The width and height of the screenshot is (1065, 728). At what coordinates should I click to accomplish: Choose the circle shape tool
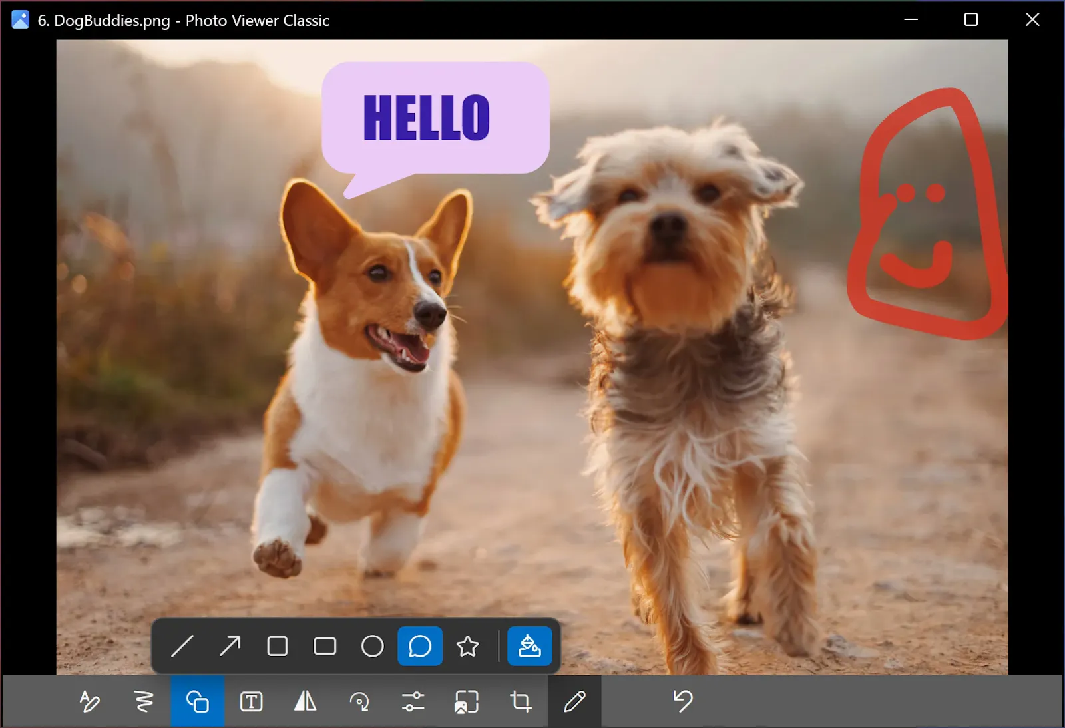[x=373, y=646]
